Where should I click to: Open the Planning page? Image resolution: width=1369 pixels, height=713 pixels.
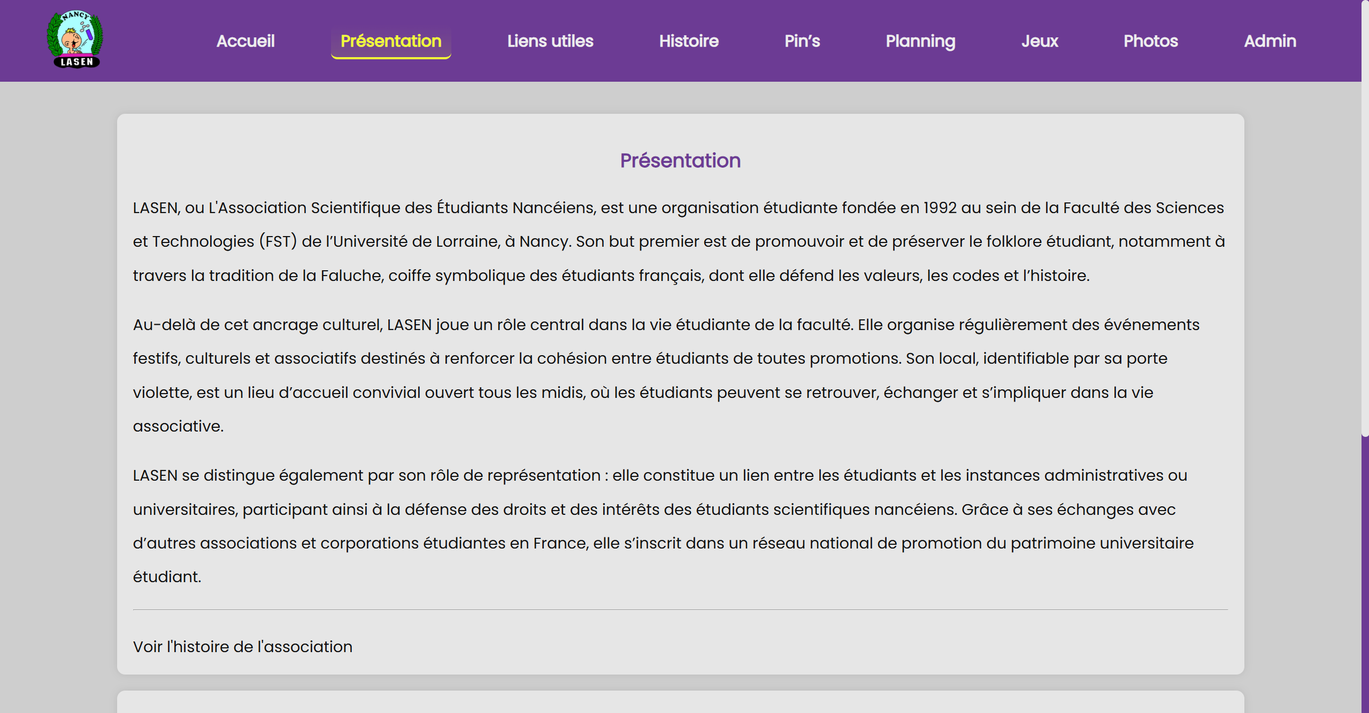920,41
